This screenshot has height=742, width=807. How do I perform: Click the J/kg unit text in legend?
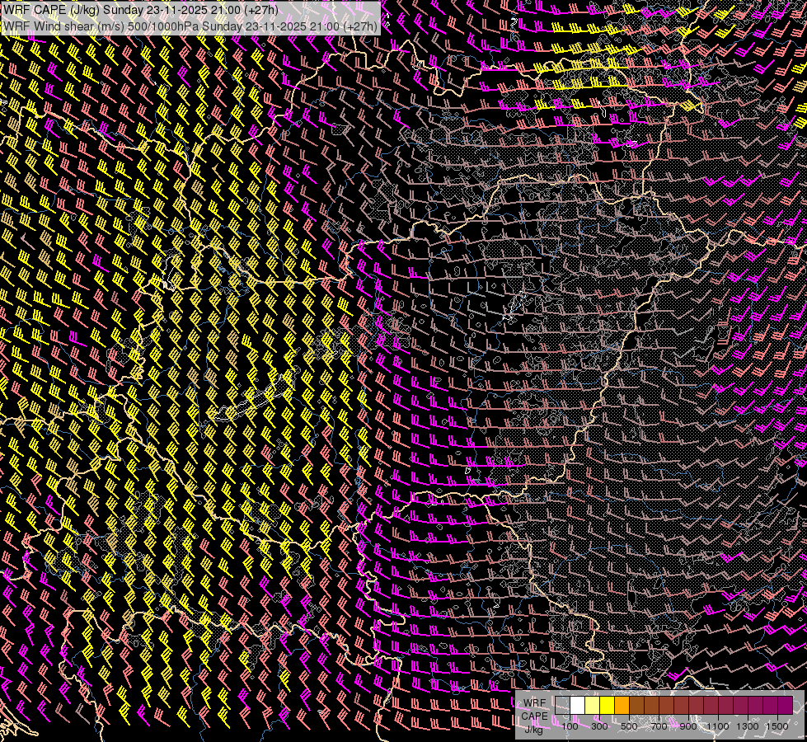coord(534,729)
